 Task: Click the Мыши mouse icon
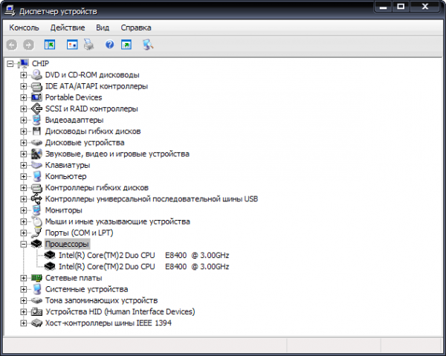(x=36, y=221)
